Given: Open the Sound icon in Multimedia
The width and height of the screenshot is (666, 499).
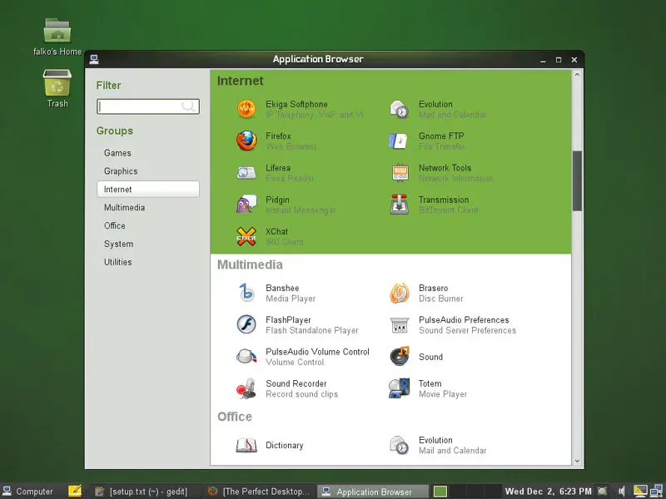Looking at the screenshot, I should (x=400, y=357).
